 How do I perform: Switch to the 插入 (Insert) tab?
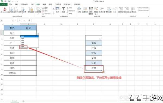point(17,4)
